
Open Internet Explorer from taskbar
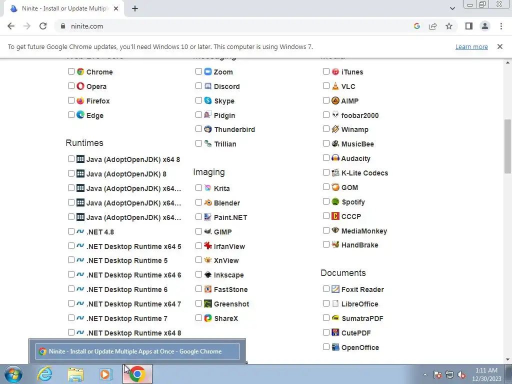click(x=44, y=374)
